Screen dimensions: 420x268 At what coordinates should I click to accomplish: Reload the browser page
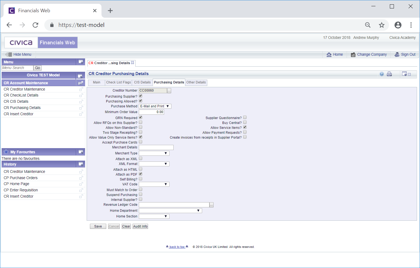(35, 25)
